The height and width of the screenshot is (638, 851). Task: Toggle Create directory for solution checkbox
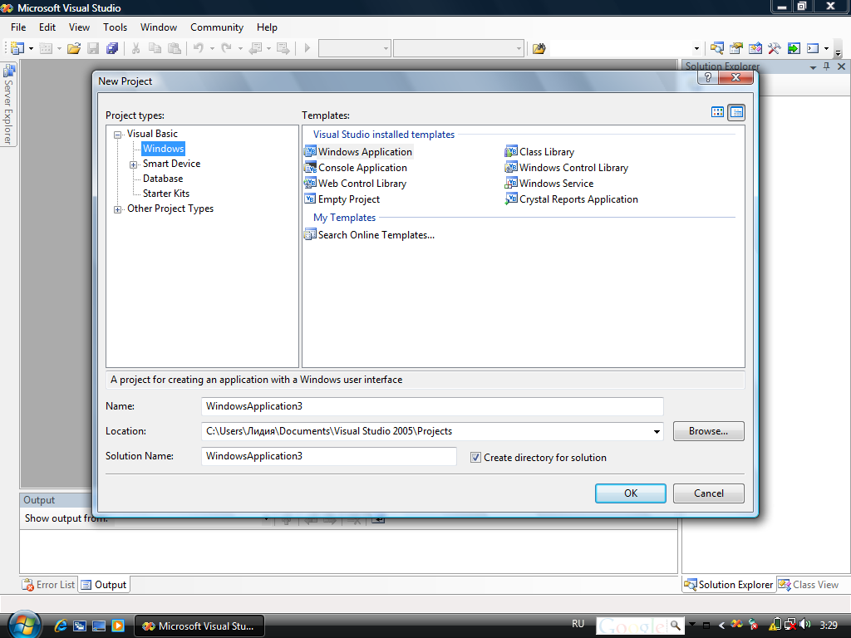[475, 458]
